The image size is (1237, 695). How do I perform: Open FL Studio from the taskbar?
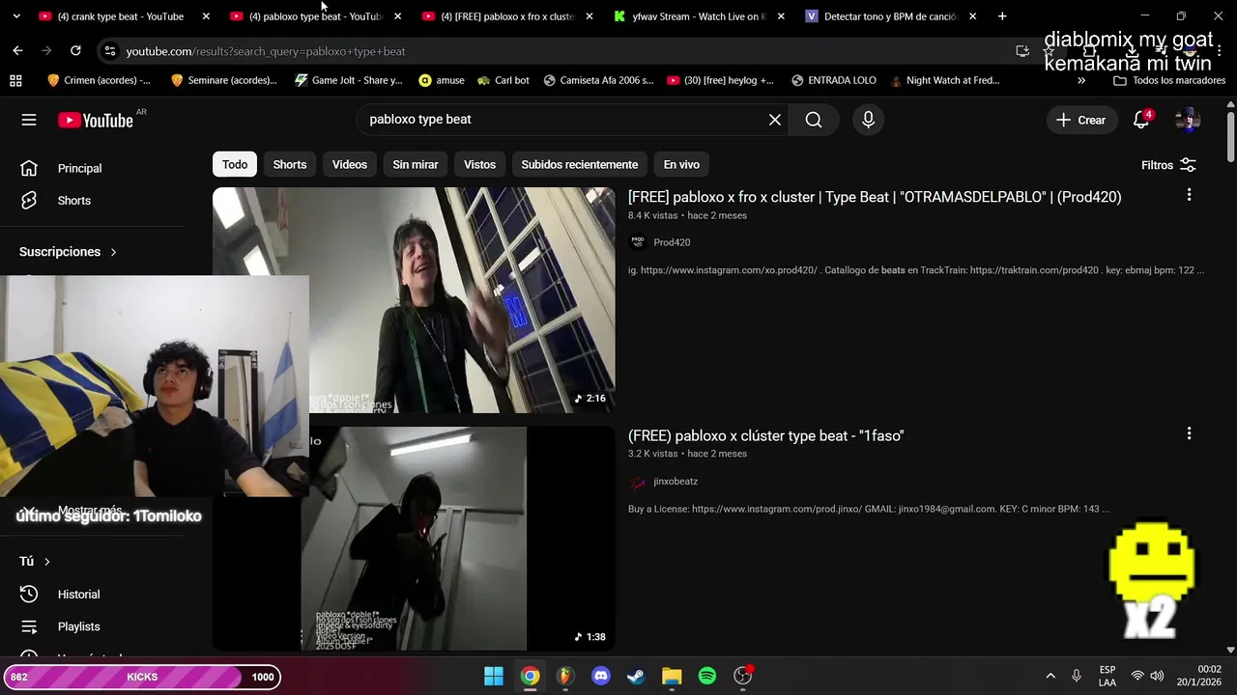[565, 676]
